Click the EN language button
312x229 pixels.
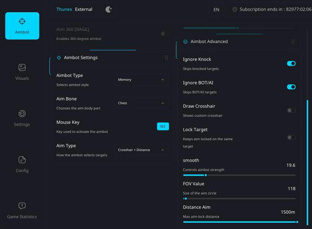pos(216,9)
